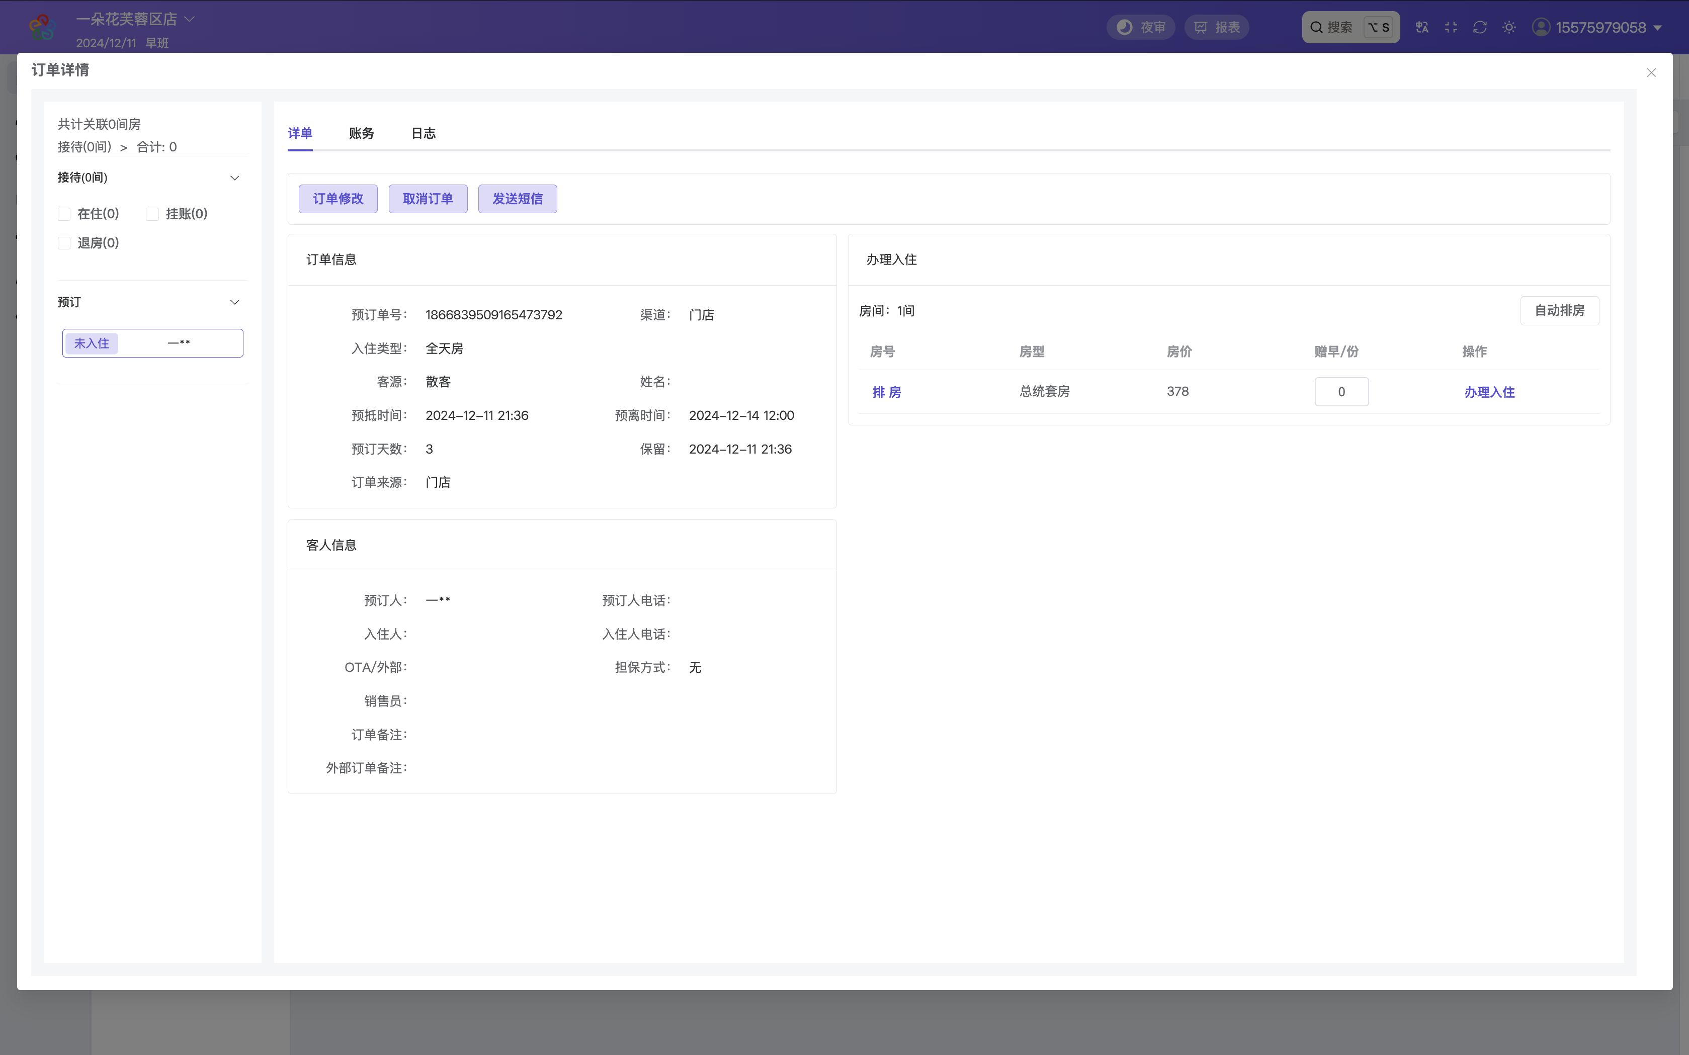Collapse the 接待(0间) section
Image resolution: width=1689 pixels, height=1055 pixels.
click(234, 178)
